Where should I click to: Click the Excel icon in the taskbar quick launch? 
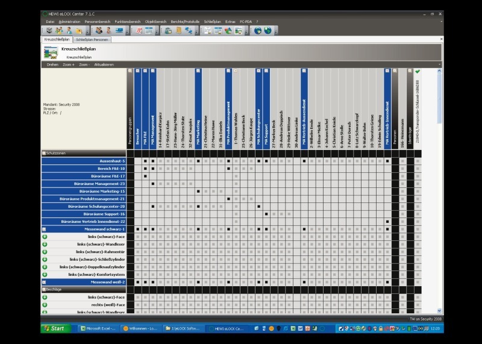(x=293, y=328)
